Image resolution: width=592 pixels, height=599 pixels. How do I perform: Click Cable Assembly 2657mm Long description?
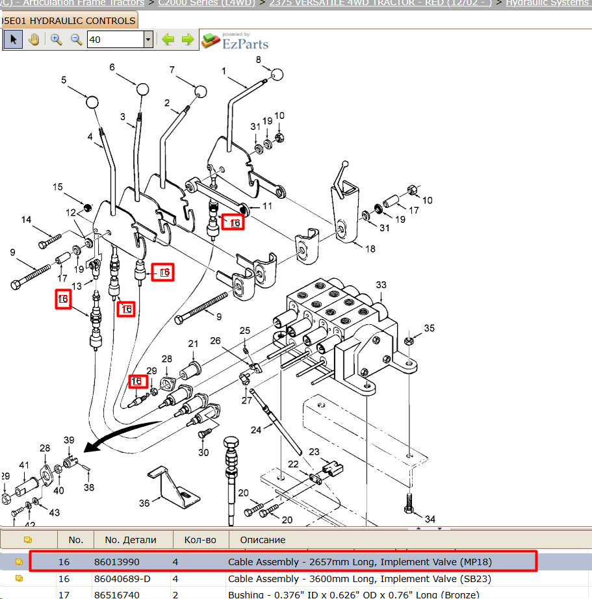(359, 562)
